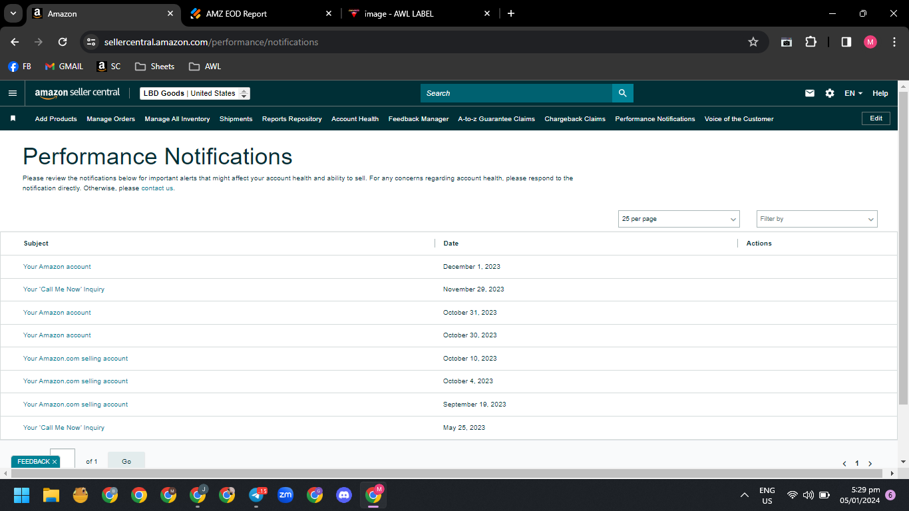Click the magnifier search button
This screenshot has height=511, width=909.
point(623,93)
